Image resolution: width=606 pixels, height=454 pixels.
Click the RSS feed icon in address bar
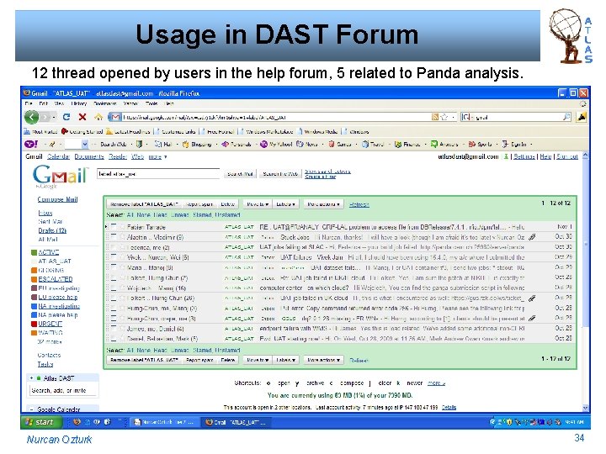[x=435, y=117]
